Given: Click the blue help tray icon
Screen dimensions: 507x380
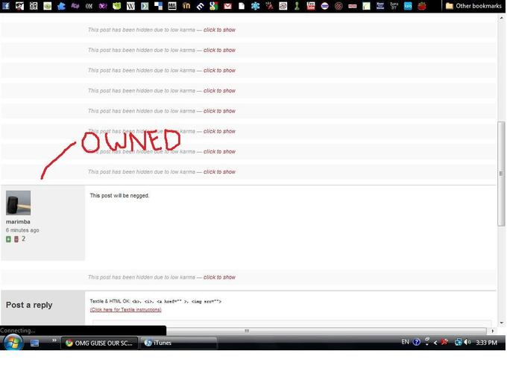Looking at the screenshot, I should pos(417,342).
